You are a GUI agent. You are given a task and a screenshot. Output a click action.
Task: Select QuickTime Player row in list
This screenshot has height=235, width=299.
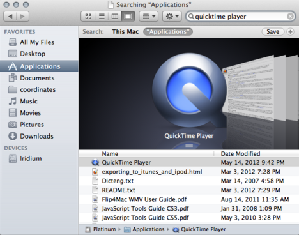pyautogui.click(x=189, y=162)
